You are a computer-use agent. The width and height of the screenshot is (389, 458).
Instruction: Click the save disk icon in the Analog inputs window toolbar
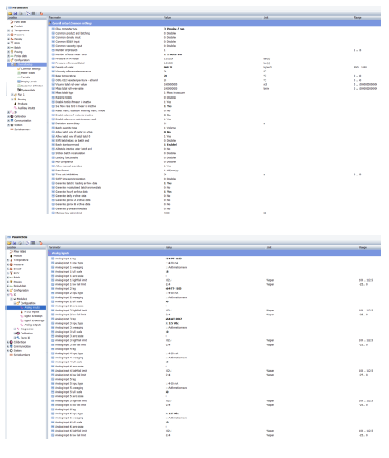(x=15, y=243)
